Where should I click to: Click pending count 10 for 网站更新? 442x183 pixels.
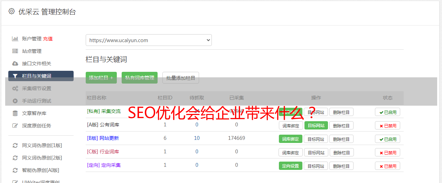[197, 138]
